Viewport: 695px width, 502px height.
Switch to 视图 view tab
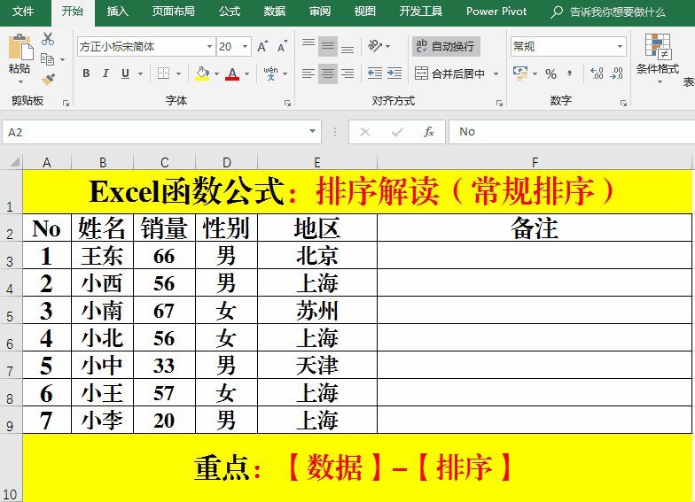click(365, 12)
